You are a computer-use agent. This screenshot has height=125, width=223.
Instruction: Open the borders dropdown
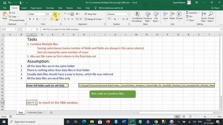tap(47, 19)
